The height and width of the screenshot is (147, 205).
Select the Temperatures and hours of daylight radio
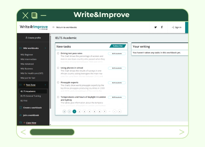tap(58, 97)
